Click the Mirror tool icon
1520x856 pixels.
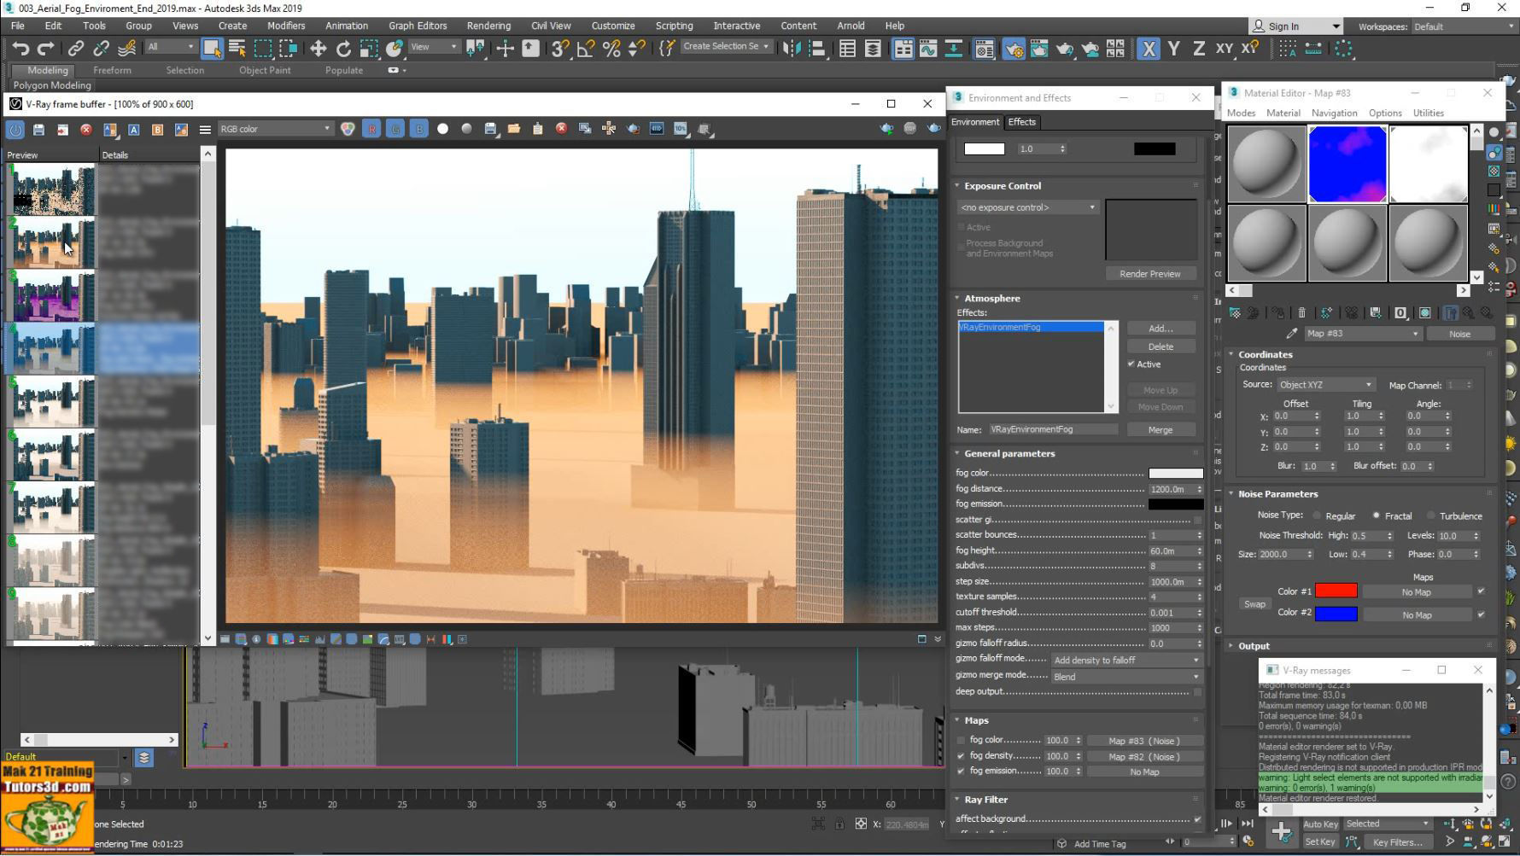[792, 49]
